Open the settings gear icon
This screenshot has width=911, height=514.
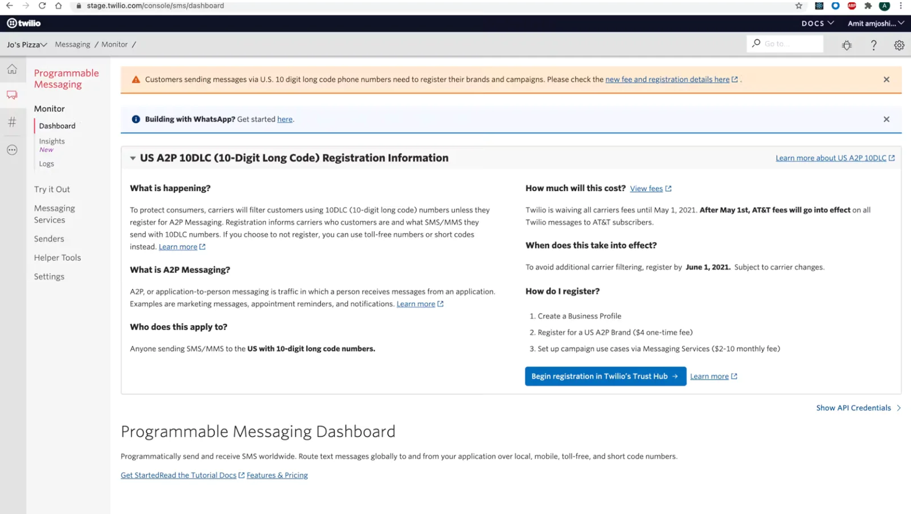(899, 45)
